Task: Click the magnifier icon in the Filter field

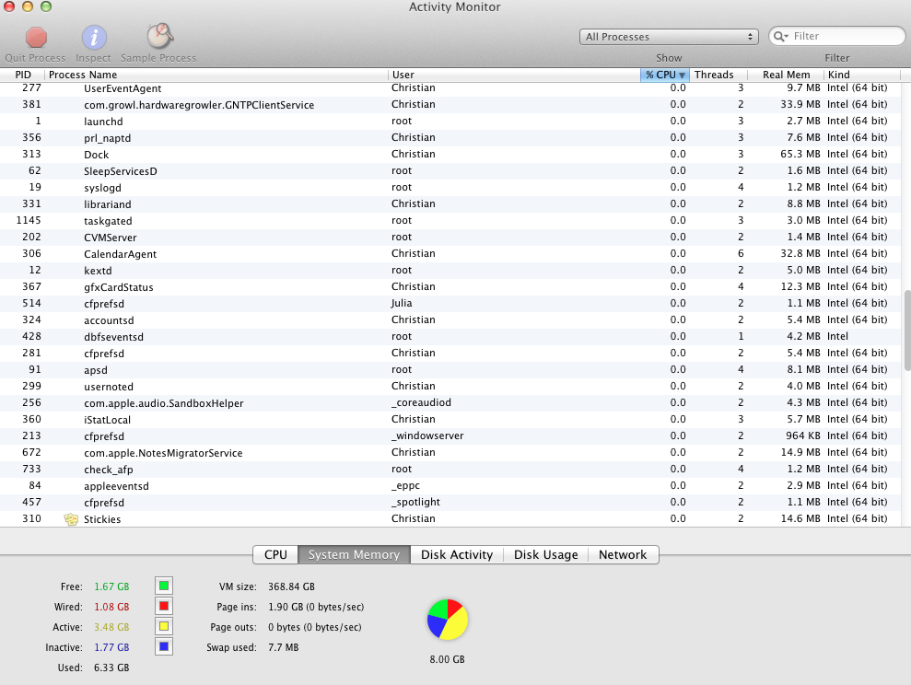Action: 780,36
